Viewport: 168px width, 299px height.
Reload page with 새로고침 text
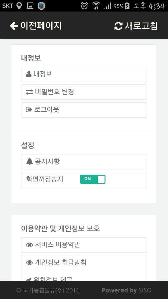click(141, 26)
